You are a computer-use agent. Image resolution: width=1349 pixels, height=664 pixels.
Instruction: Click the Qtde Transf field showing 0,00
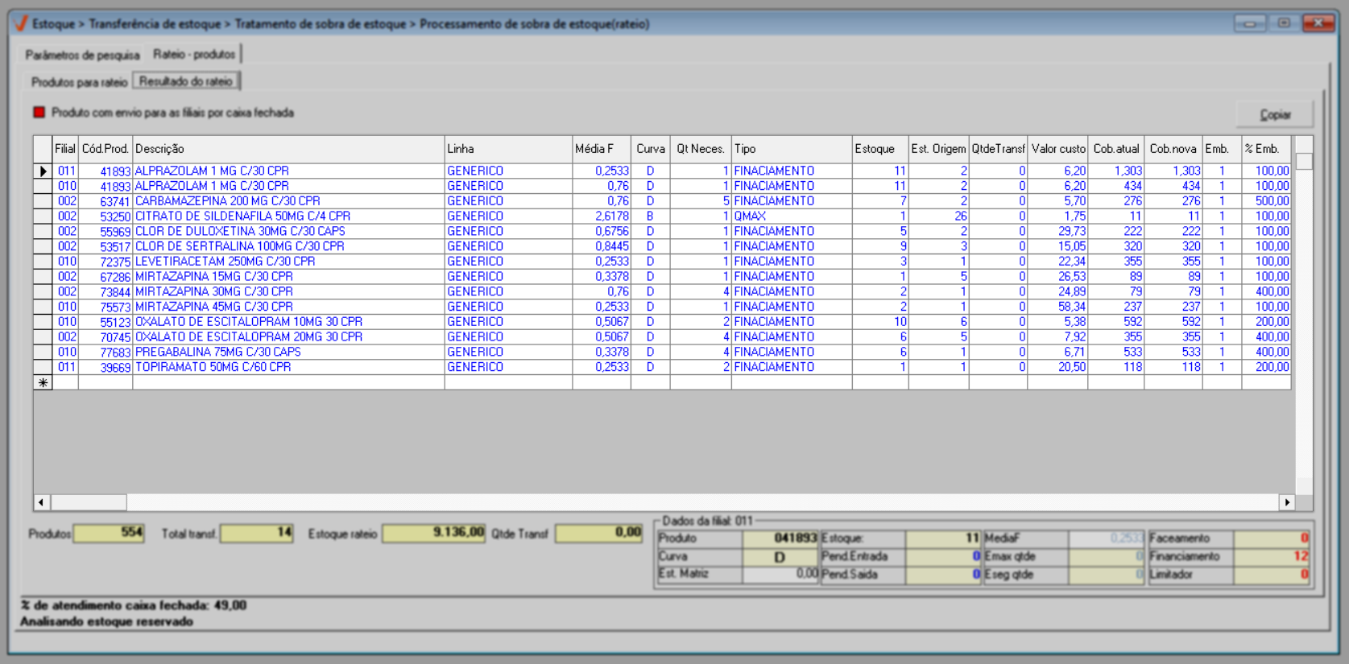click(598, 533)
